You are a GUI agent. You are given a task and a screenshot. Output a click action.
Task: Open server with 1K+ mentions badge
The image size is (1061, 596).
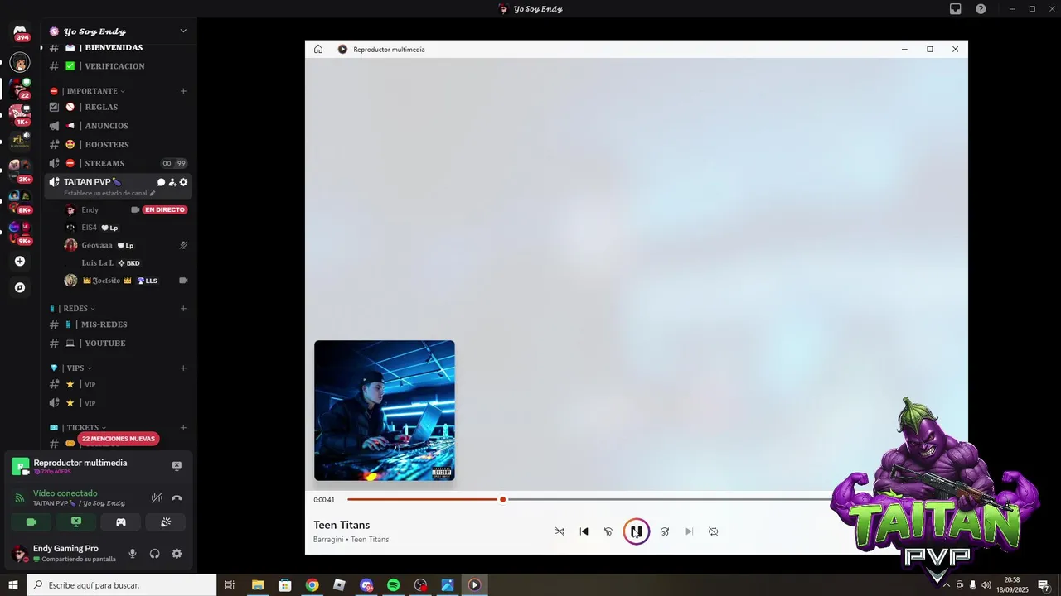(20, 114)
